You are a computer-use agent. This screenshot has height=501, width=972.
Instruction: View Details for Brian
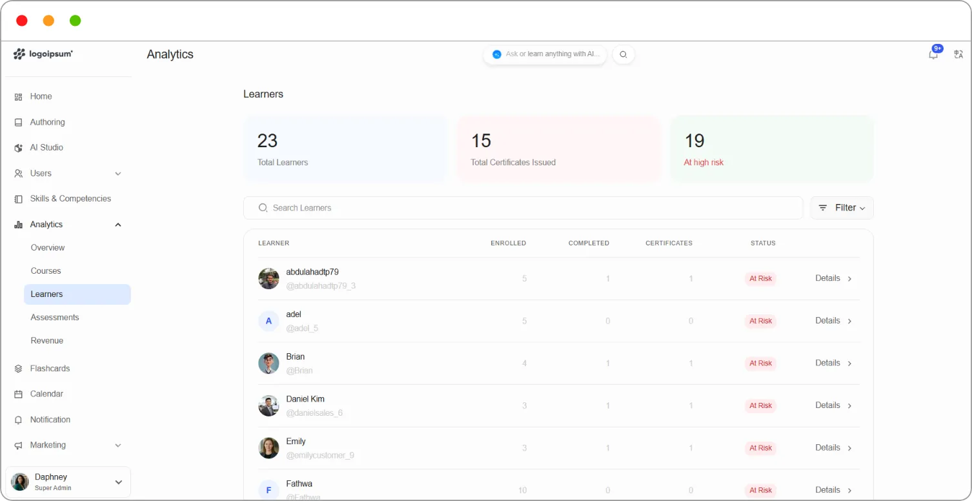834,363
